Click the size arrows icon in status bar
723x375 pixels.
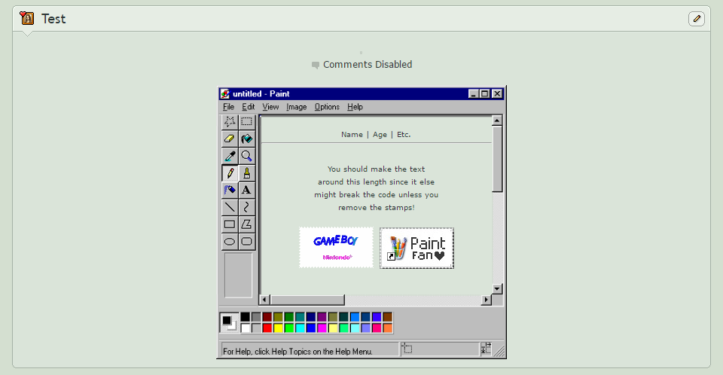[486, 349]
